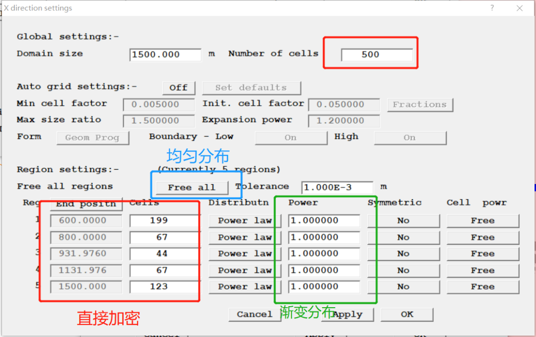Viewport: 536px width, 337px height.
Task: Click the Min cell factor field
Action: click(159, 105)
